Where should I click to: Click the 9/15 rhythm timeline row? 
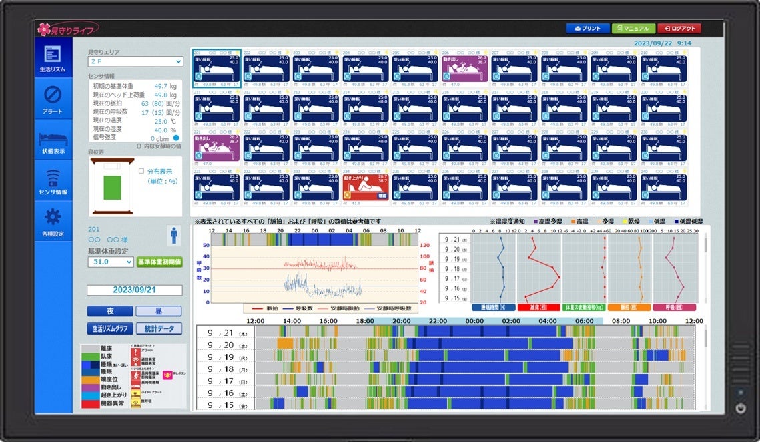[446, 404]
